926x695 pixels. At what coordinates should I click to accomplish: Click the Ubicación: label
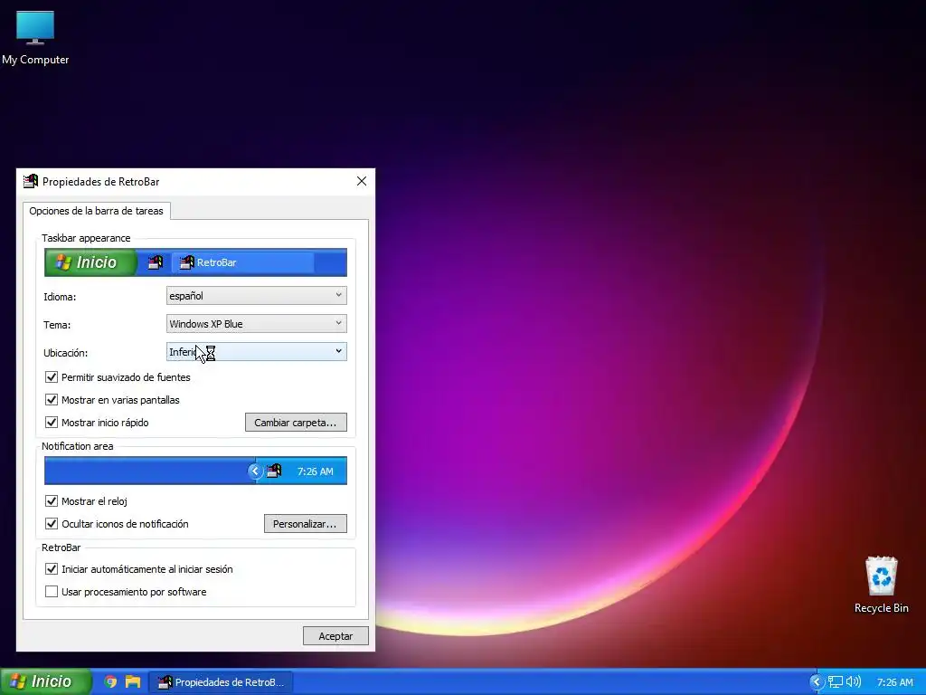65,353
